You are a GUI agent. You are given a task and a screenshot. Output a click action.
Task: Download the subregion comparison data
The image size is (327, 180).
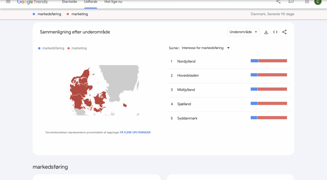coord(266,32)
